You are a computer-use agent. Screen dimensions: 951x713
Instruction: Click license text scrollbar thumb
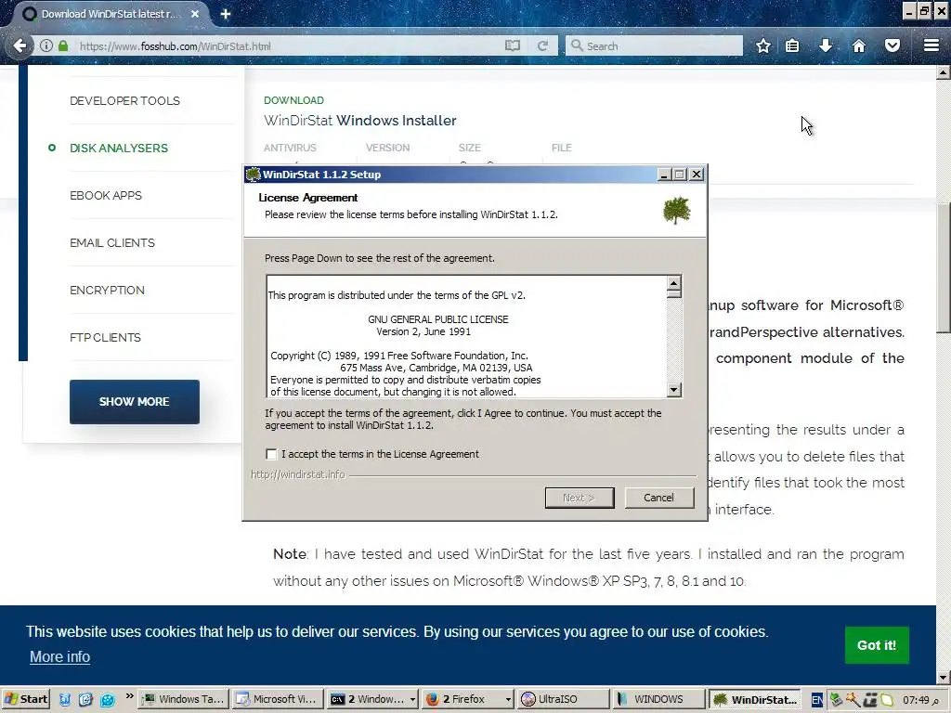tap(674, 293)
